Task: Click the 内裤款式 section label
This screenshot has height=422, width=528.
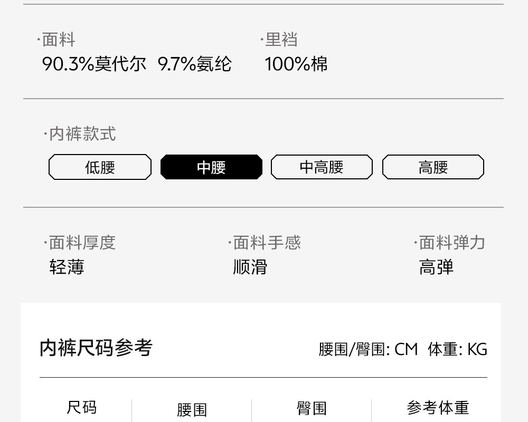Action: [x=82, y=134]
